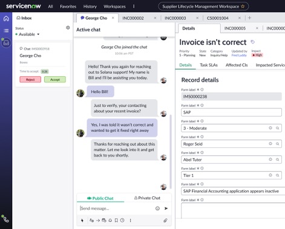Show info for Roger Seid field
Screen dimensions: 285x229
click(x=270, y=144)
